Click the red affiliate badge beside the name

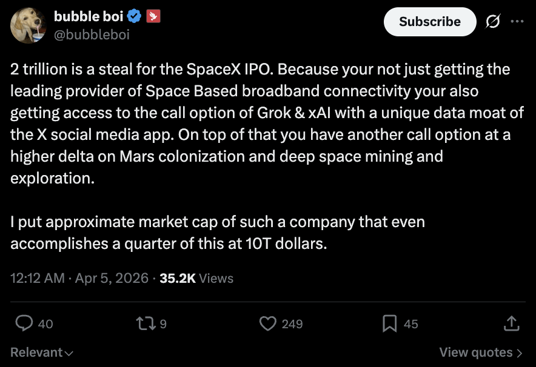tap(153, 16)
